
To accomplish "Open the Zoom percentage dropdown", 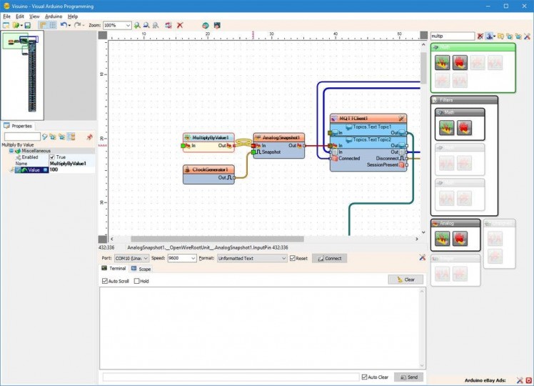I will 128,25.
